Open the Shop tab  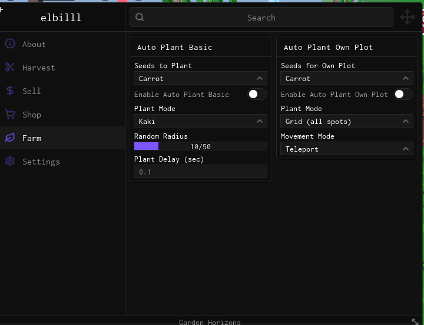pos(62,114)
